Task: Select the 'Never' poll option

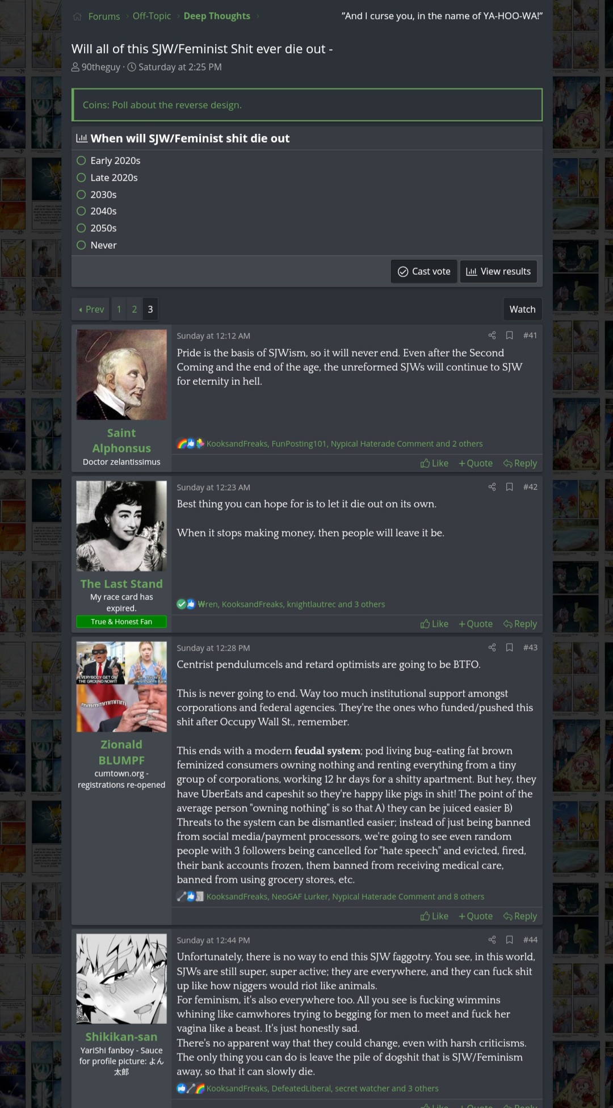Action: (96, 245)
